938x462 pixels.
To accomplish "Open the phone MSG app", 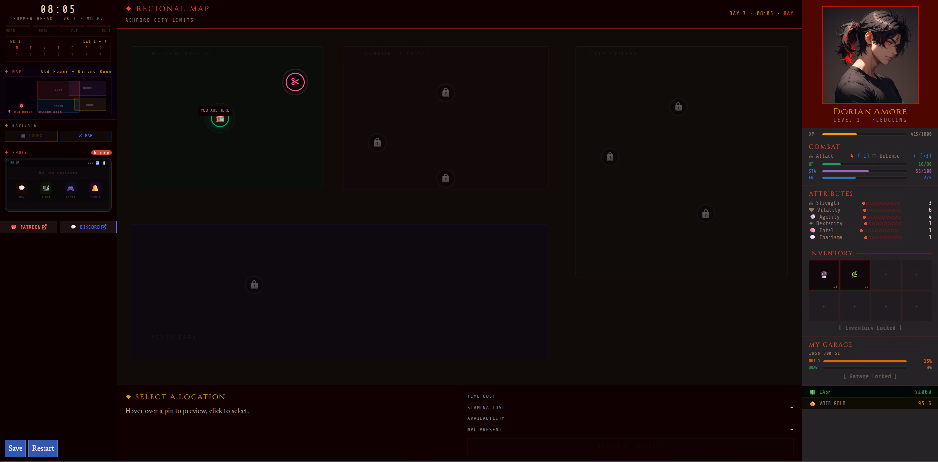I will [x=22, y=188].
